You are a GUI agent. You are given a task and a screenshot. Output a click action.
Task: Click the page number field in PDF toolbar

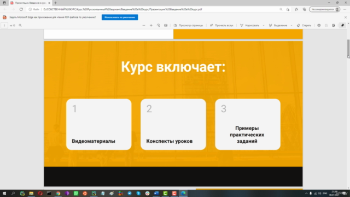pyautogui.click(x=4, y=26)
